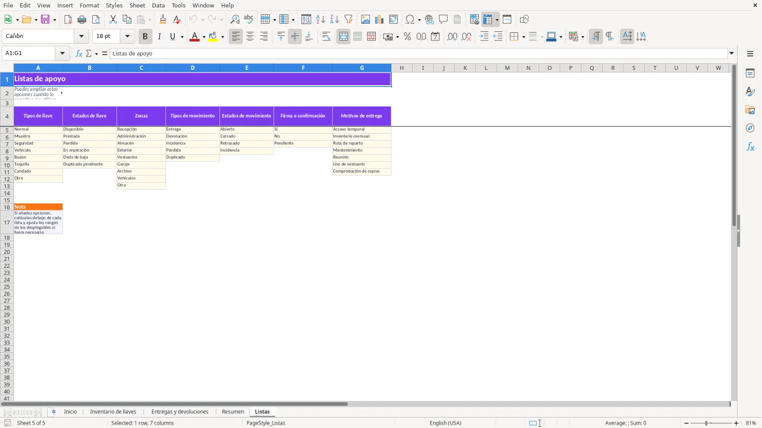Insert chart
The image size is (762, 428).
coord(380,19)
